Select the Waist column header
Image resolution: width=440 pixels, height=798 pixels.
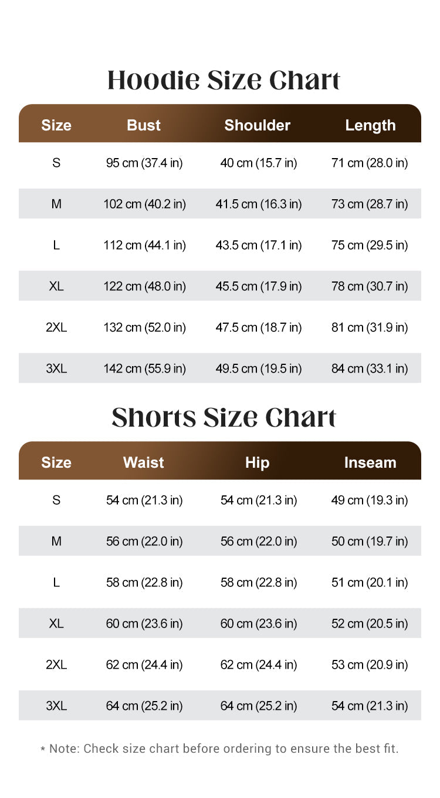tap(144, 462)
